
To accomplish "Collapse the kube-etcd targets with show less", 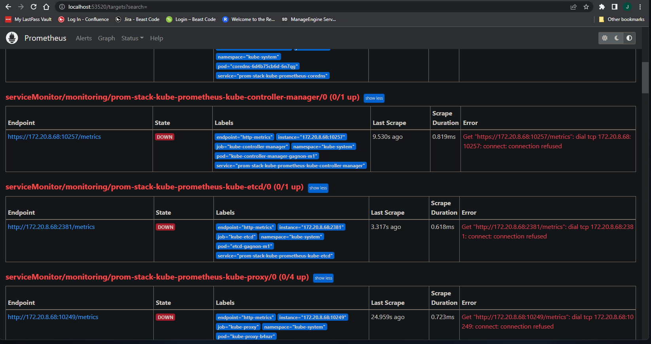I will pyautogui.click(x=318, y=188).
